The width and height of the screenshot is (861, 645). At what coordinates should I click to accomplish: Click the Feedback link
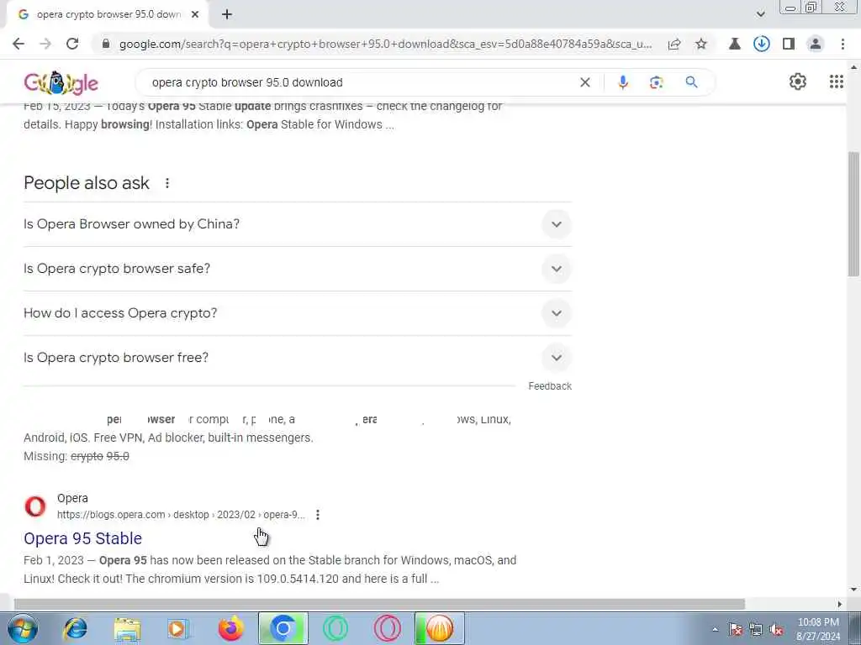(x=550, y=386)
